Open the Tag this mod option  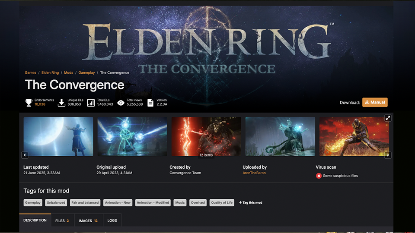pos(250,203)
